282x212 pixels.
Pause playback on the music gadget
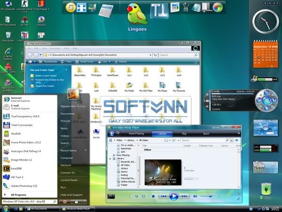click(x=266, y=100)
